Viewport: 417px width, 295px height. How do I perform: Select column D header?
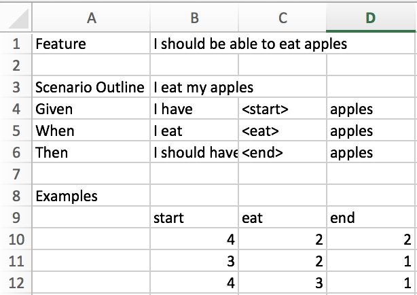click(x=371, y=18)
